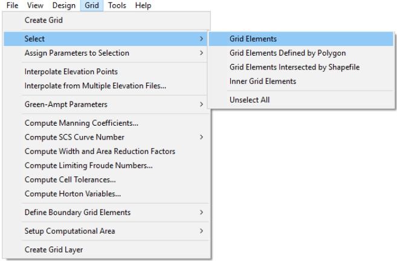The height and width of the screenshot is (261, 397).
Task: Expand Assign Parameters to Selection submenu
Action: pos(76,53)
